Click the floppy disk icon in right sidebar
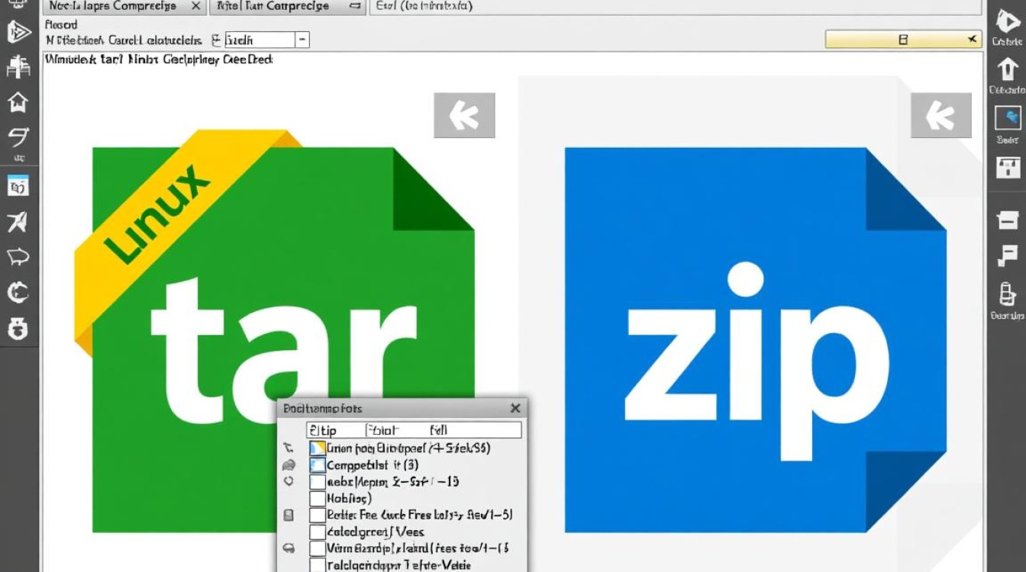The image size is (1026, 572). 1007,167
